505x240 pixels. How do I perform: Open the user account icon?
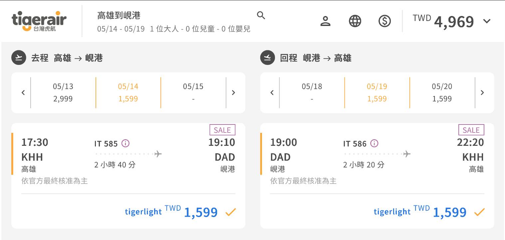(325, 21)
